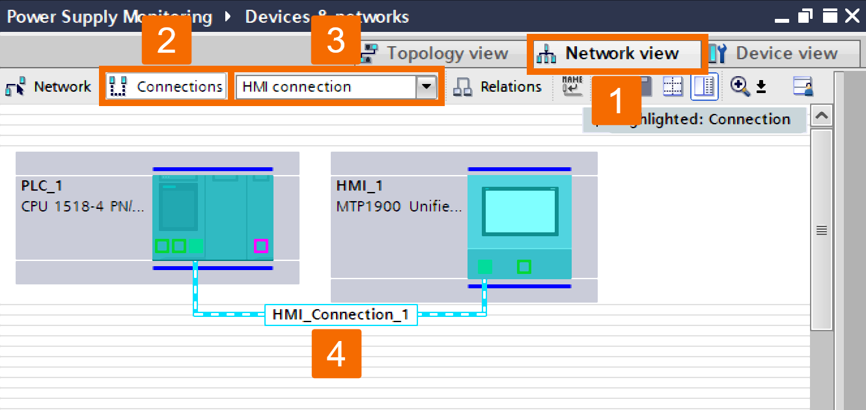This screenshot has width=866, height=410.
Task: Toggle the show page breaks icon
Action: (x=673, y=87)
